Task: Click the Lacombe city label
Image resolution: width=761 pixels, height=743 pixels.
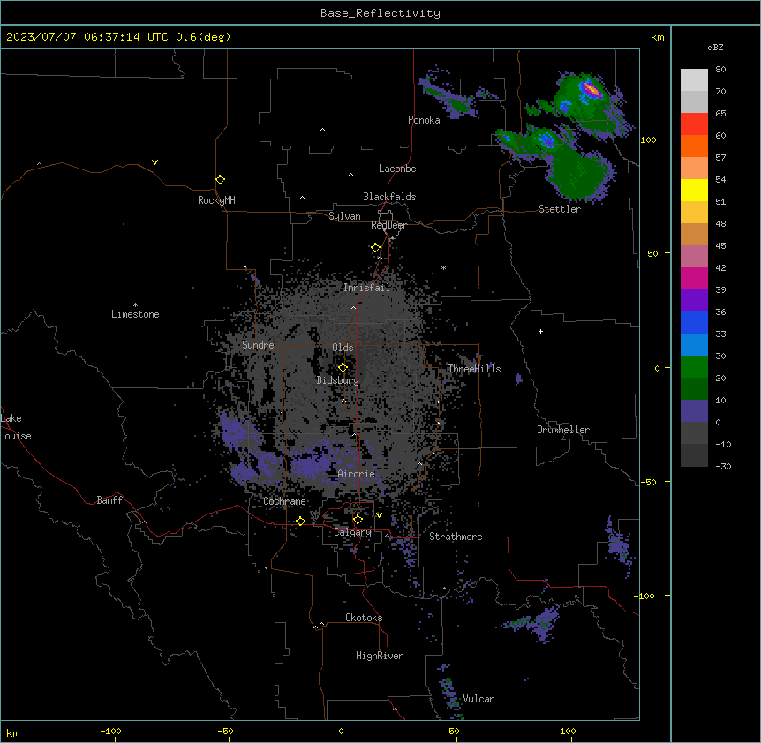Action: (397, 169)
